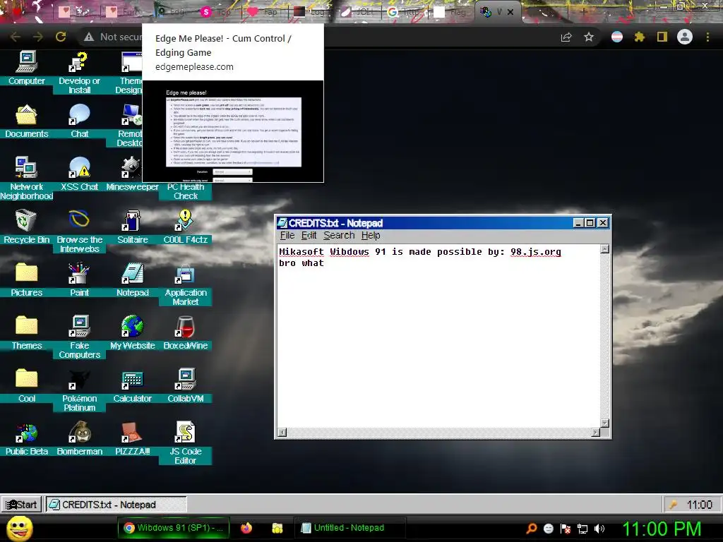Viewport: 723px width, 542px height.
Task: Click the 11:00 PM host clock
Action: click(662, 529)
